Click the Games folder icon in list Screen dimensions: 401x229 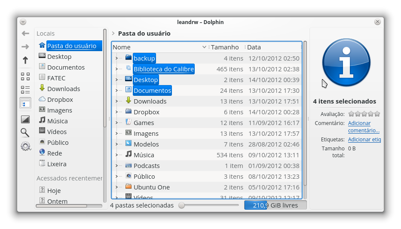[129, 122]
